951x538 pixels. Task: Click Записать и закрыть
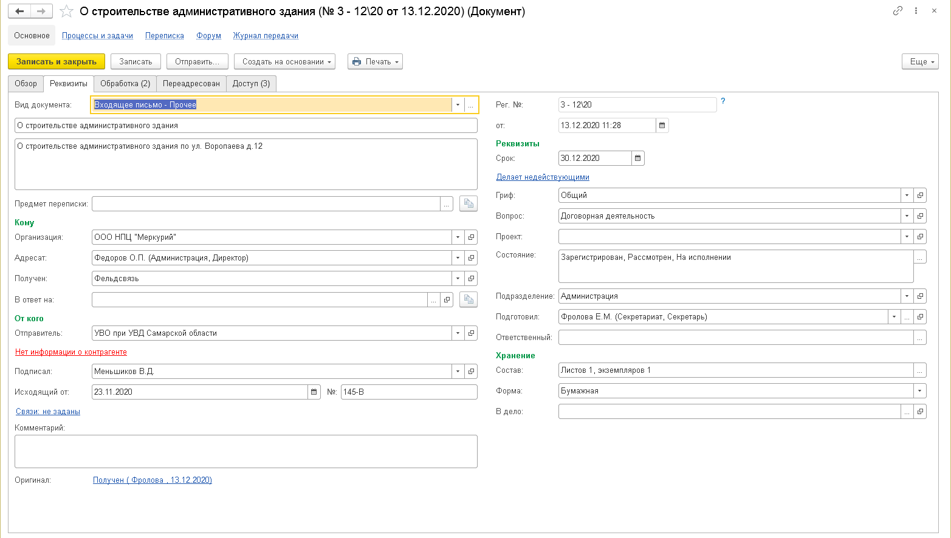click(57, 62)
